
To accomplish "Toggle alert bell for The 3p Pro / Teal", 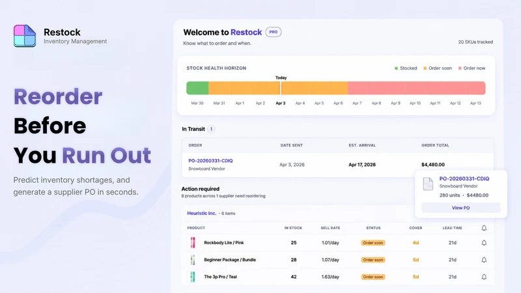I will (484, 277).
